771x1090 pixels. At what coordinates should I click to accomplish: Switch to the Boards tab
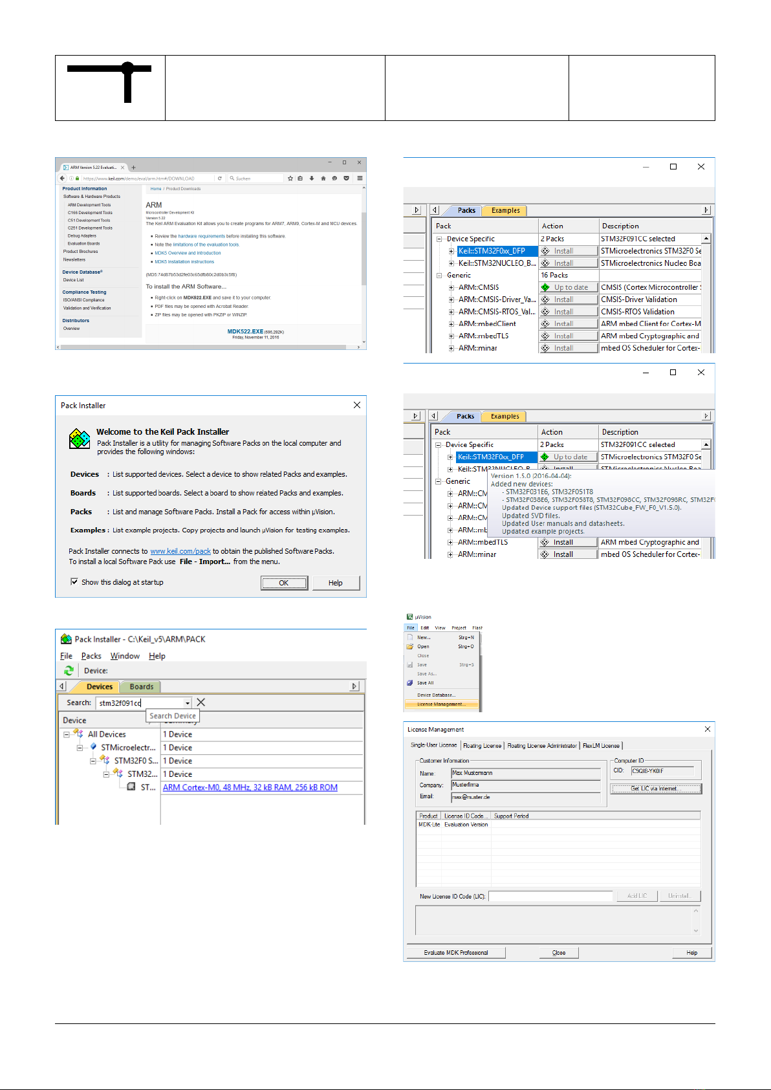[x=142, y=687]
